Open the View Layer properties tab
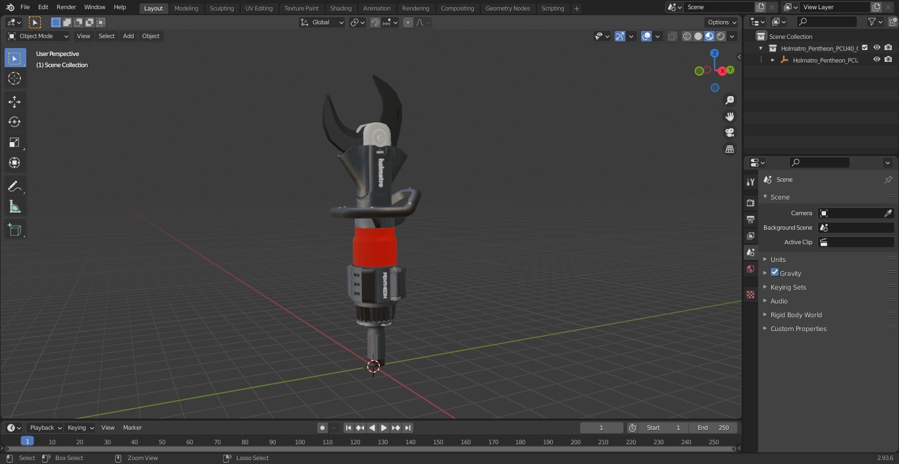 click(x=750, y=236)
